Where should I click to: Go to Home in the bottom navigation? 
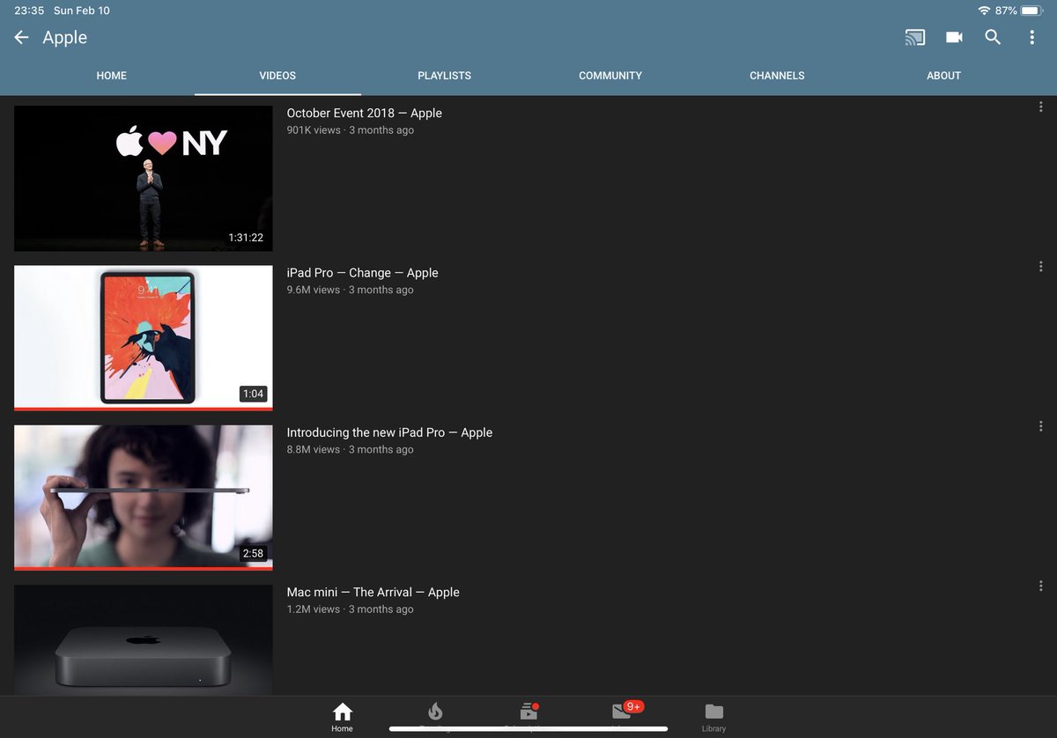point(343,717)
